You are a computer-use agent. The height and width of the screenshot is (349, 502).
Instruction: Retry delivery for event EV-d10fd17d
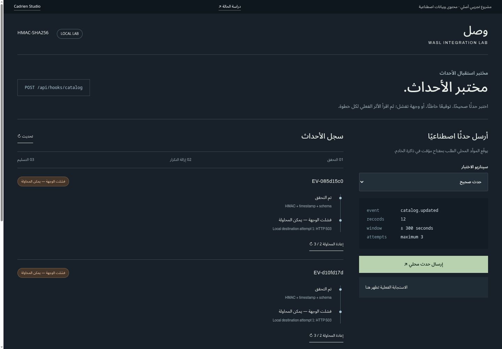326,336
